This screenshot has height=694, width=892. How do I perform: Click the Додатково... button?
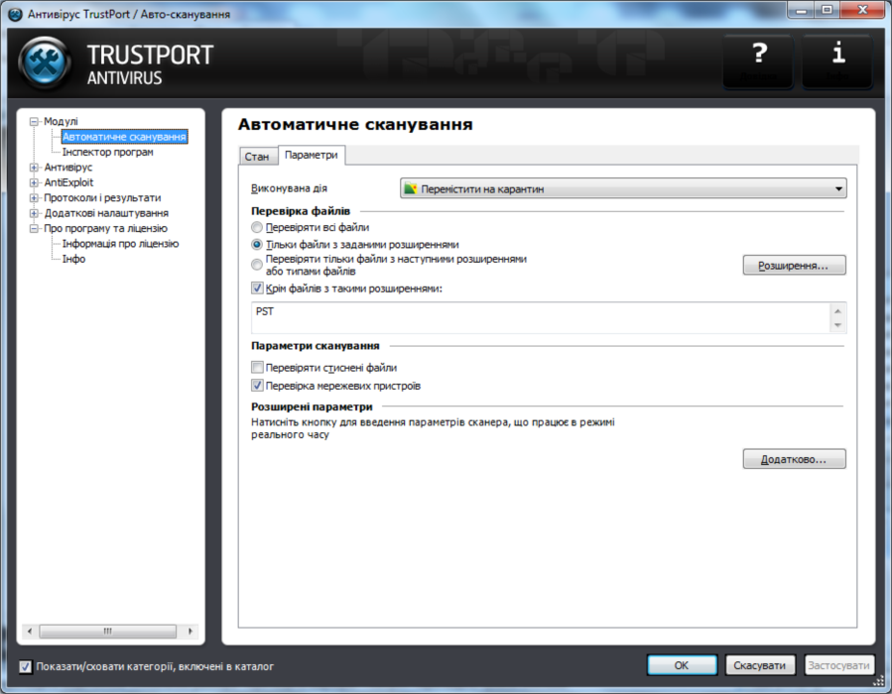click(x=794, y=458)
